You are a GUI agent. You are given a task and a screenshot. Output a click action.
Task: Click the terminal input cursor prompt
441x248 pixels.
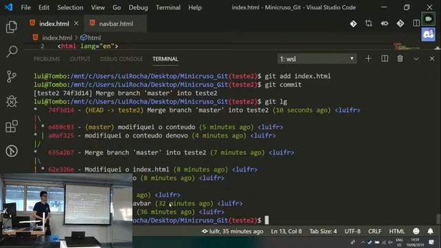(267, 220)
